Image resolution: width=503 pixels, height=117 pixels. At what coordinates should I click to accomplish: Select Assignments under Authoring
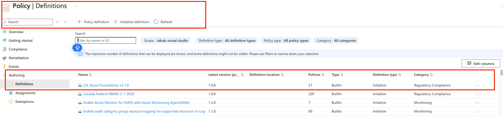26,93
